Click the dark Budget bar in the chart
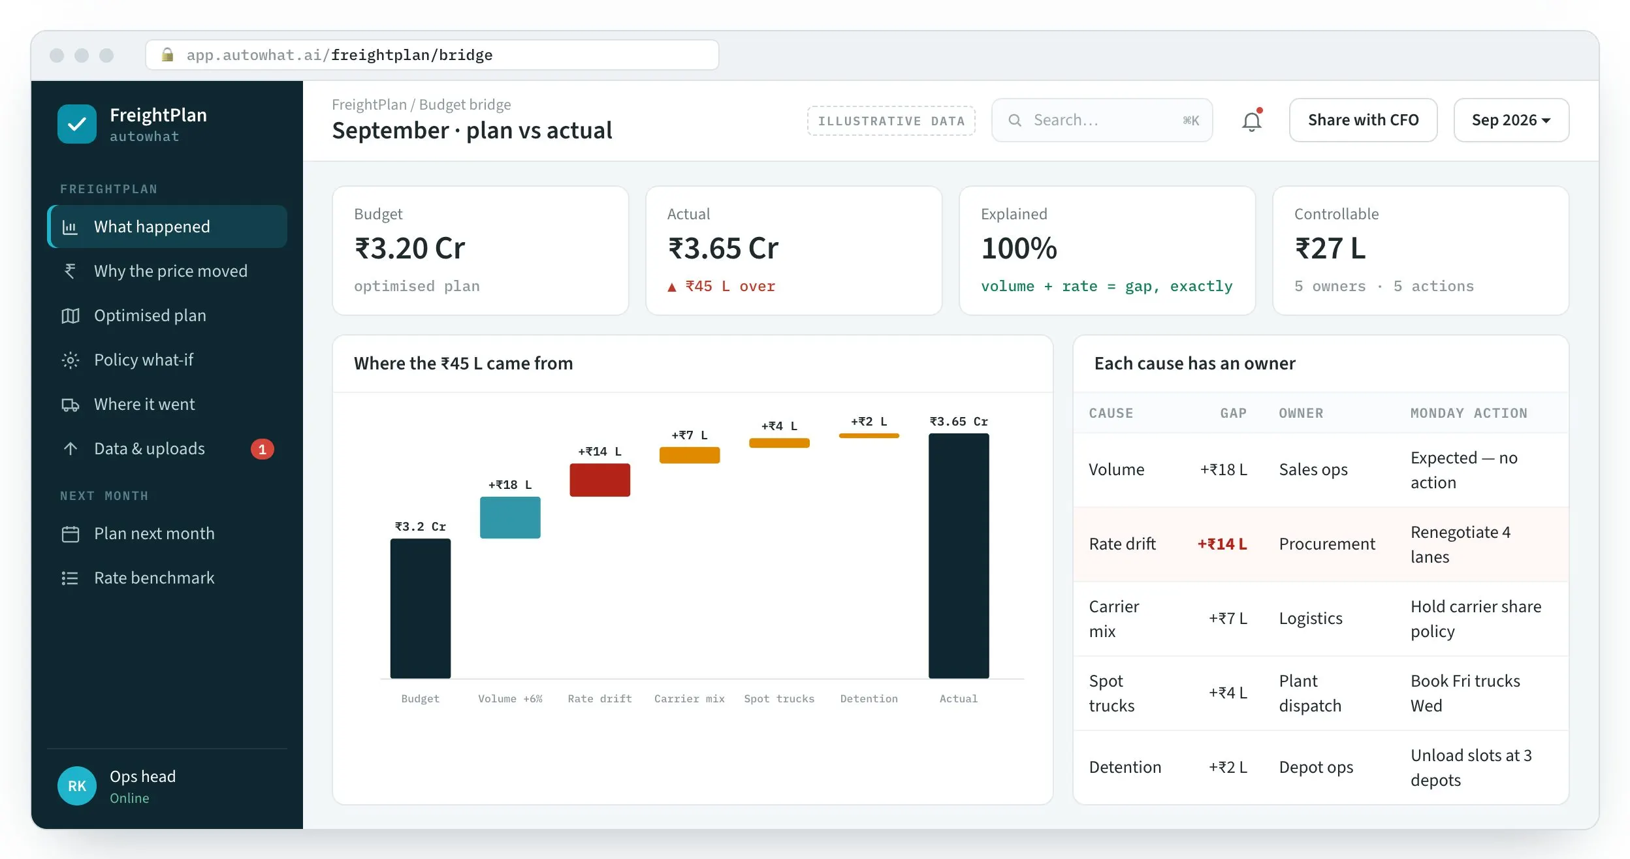 pyautogui.click(x=421, y=608)
